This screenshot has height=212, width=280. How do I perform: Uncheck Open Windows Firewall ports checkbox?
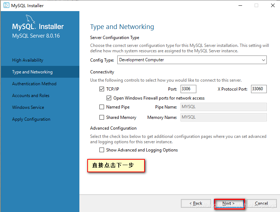(109, 98)
